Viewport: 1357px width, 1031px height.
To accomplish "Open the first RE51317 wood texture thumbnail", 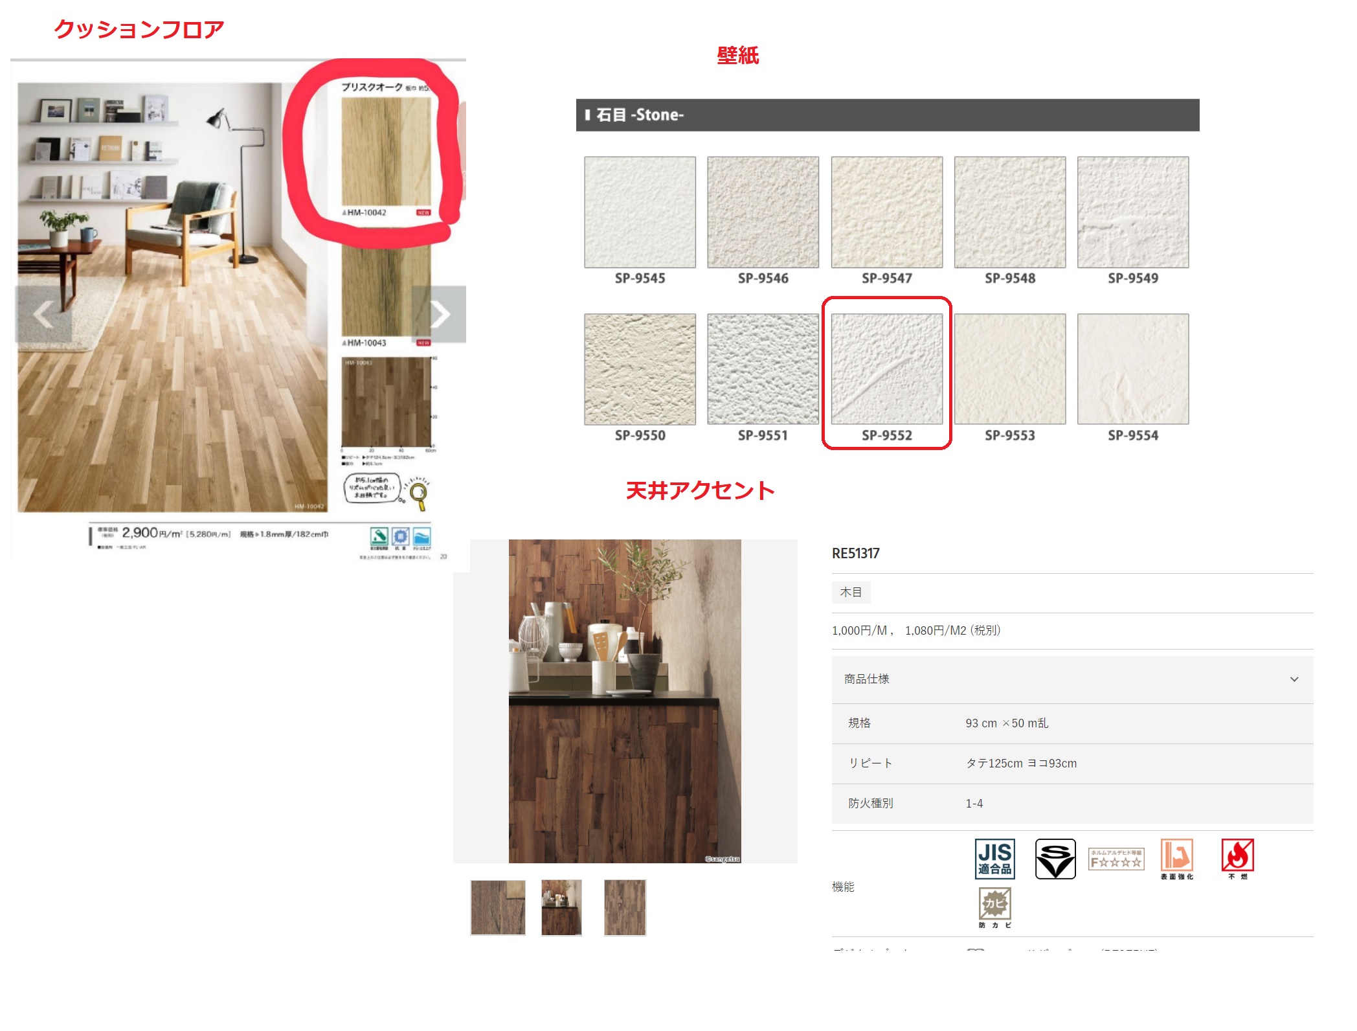I will pos(497,907).
